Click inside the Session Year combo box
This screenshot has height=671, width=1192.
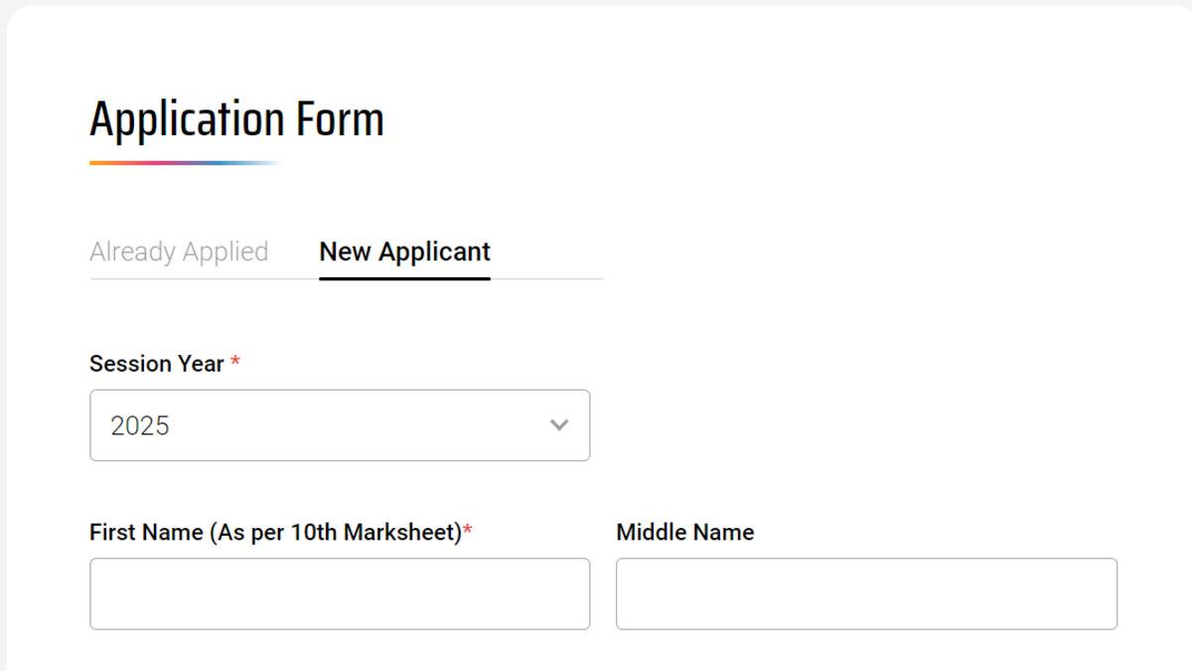tap(338, 425)
